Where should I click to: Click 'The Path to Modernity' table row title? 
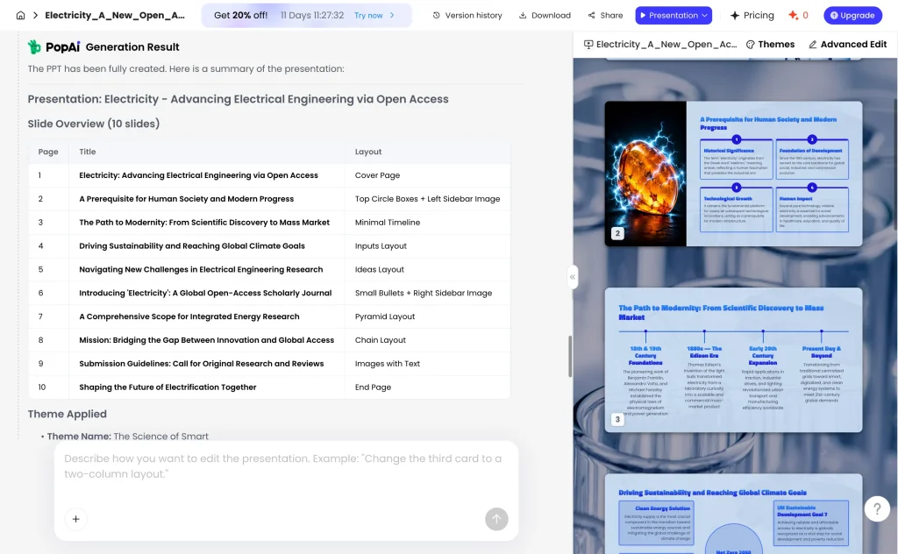203,222
